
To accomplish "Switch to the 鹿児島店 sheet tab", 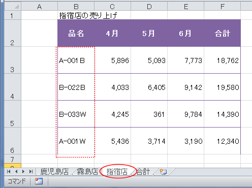I will (x=54, y=172).
